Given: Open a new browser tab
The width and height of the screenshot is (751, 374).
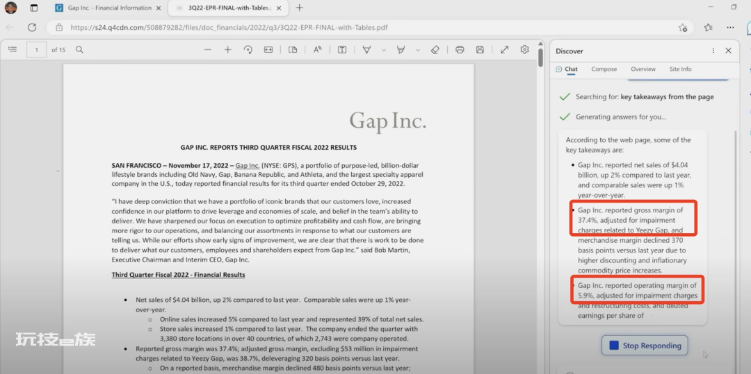Looking at the screenshot, I should (299, 8).
